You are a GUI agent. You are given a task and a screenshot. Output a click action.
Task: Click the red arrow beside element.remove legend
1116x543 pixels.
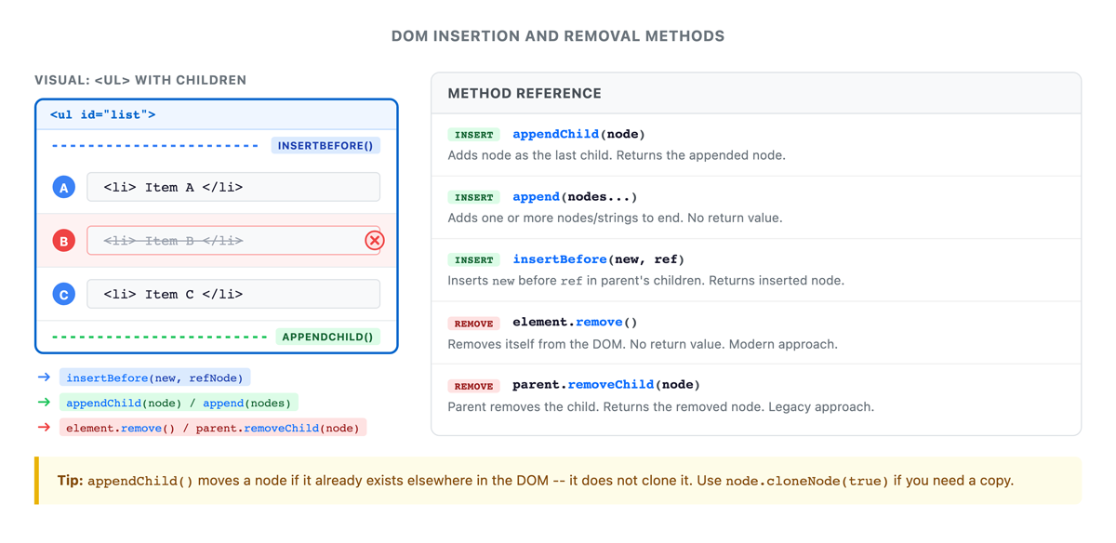tap(44, 428)
